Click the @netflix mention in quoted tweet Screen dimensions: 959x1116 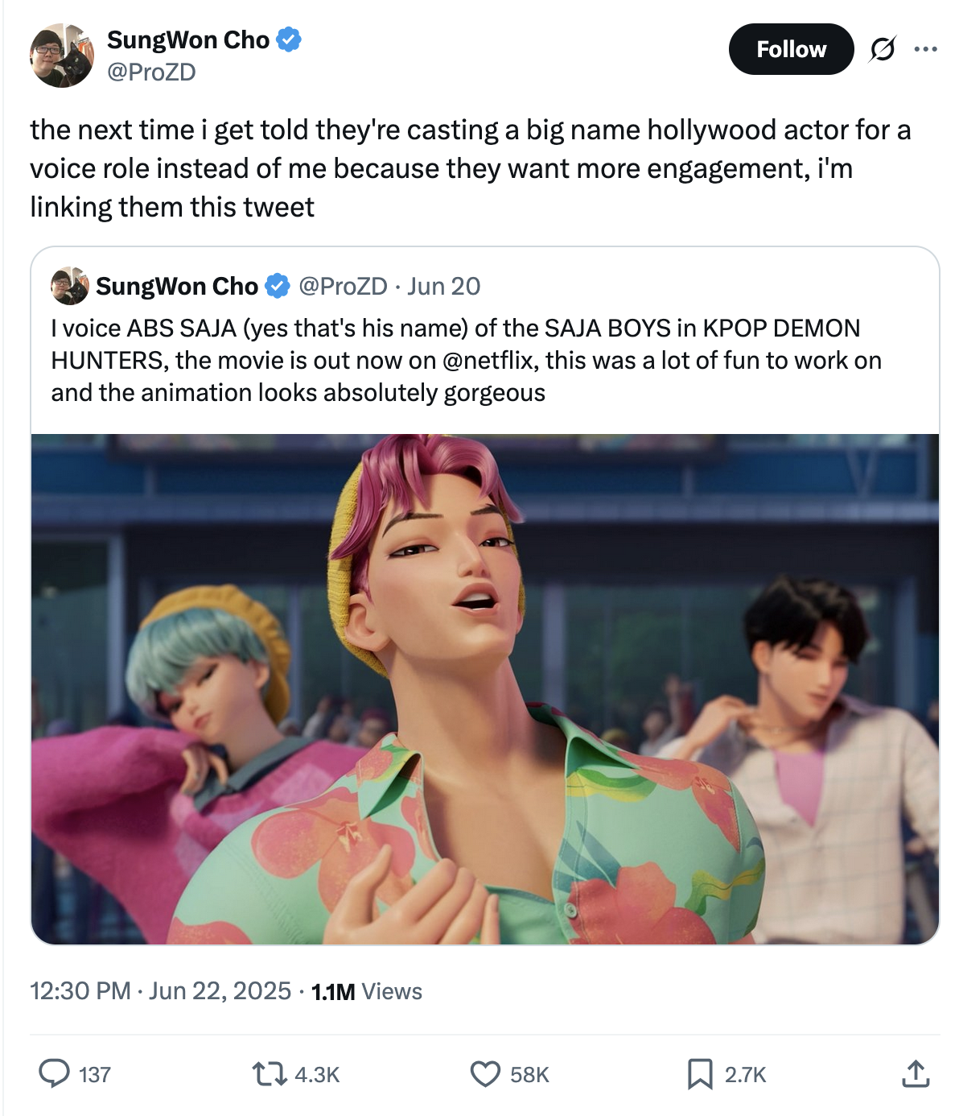[x=489, y=360]
